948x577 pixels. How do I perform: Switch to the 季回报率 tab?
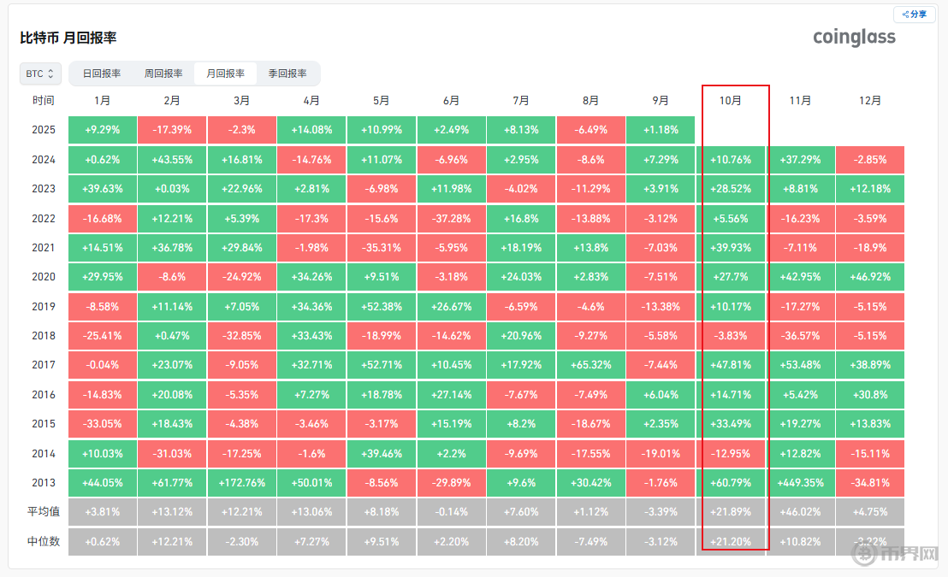pyautogui.click(x=287, y=74)
